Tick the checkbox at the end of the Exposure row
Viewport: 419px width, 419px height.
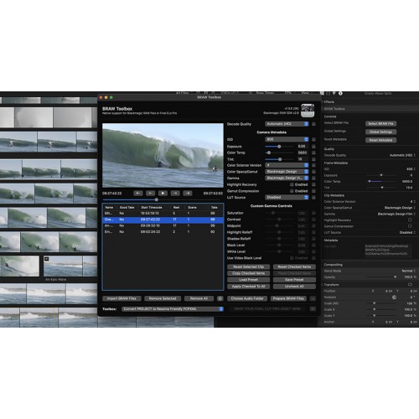click(x=313, y=147)
